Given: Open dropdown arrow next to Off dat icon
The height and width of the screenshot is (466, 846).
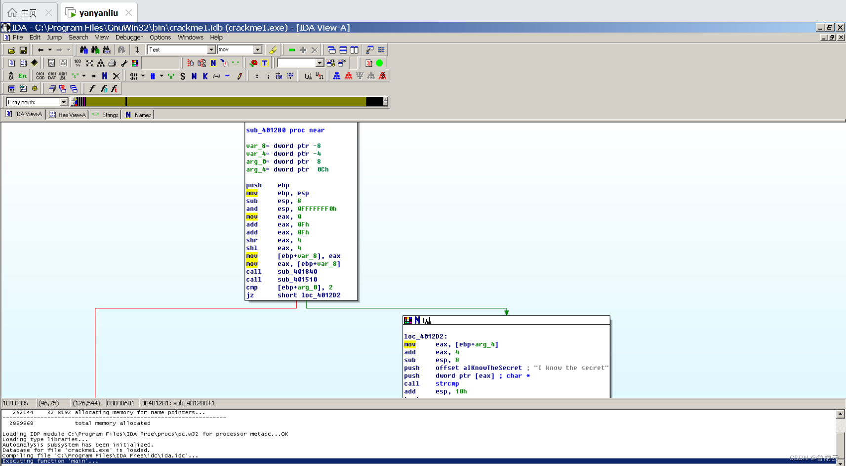Looking at the screenshot, I should (x=143, y=76).
